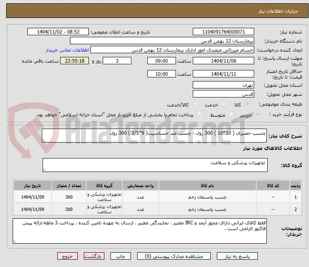Toggle the اسناد خزانه اسلامی payment checkbox
The height and width of the screenshot is (267, 309).
click(199, 114)
